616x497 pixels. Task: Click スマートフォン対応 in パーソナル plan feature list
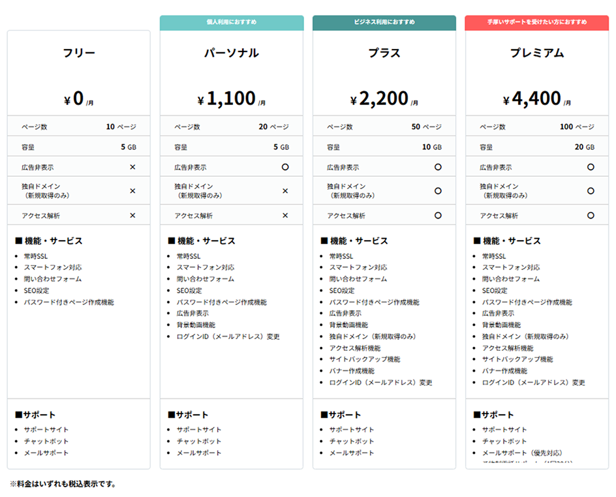point(206,267)
